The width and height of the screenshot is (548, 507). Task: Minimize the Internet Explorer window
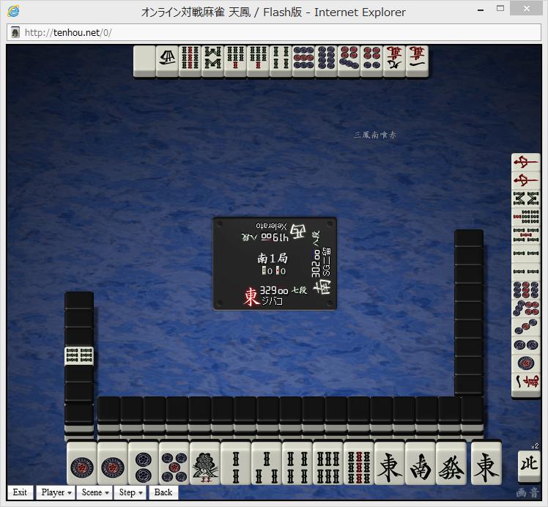[x=481, y=10]
